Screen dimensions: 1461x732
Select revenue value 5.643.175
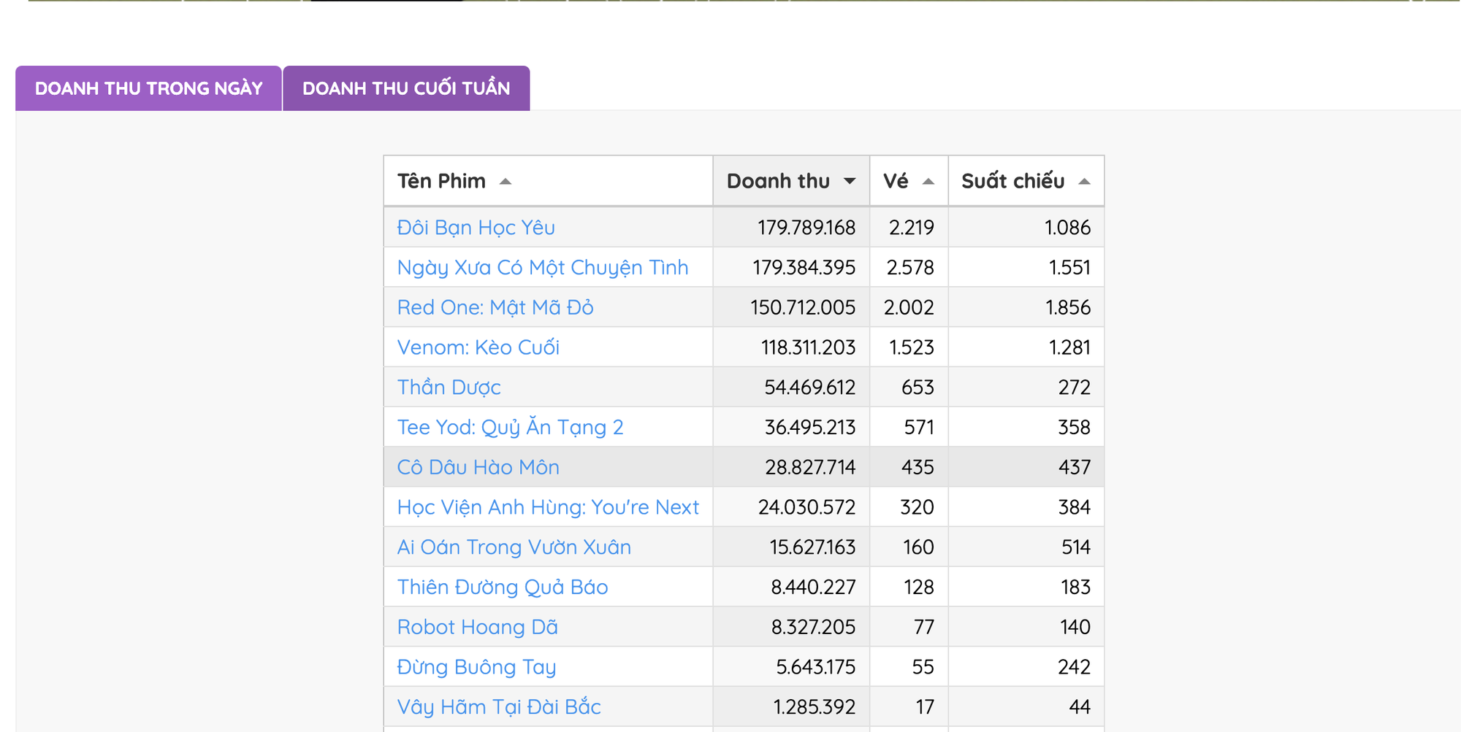click(x=816, y=667)
